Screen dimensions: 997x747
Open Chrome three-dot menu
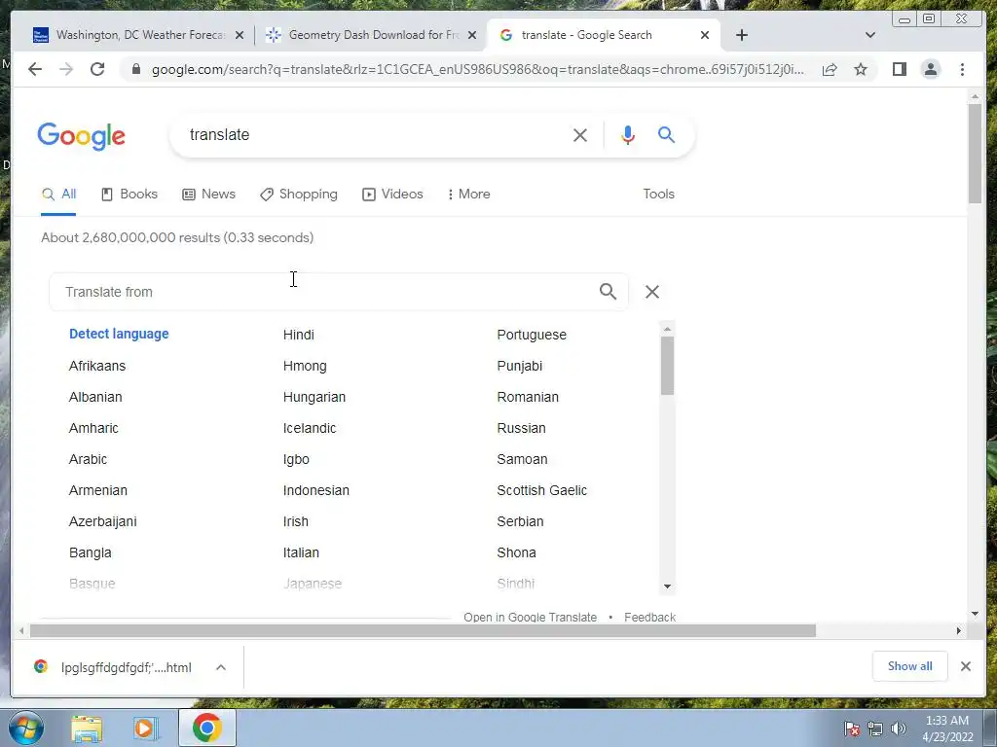(x=962, y=69)
